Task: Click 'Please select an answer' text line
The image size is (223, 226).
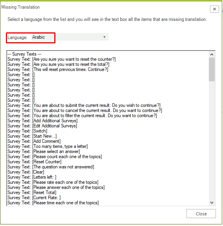Action: coord(44,151)
